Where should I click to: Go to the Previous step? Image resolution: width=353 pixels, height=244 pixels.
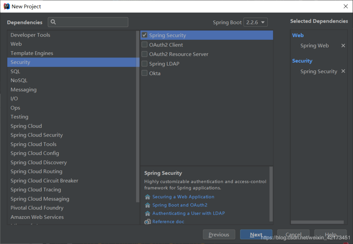[x=219, y=235]
